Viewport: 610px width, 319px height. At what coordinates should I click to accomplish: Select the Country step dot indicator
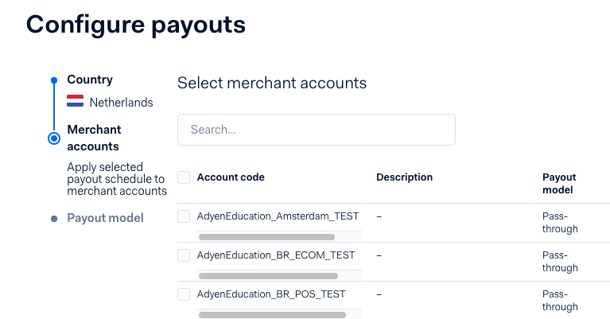[x=54, y=80]
